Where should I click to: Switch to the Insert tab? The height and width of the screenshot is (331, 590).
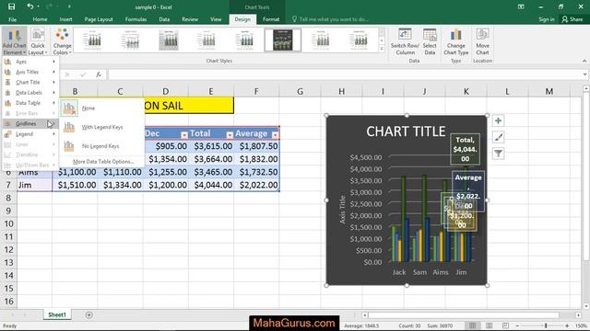point(65,19)
